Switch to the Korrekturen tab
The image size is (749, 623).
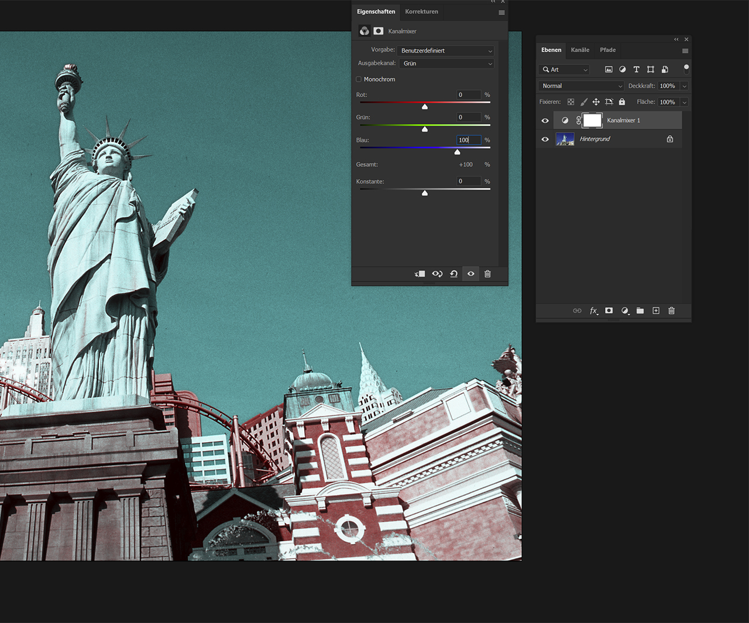(x=421, y=12)
